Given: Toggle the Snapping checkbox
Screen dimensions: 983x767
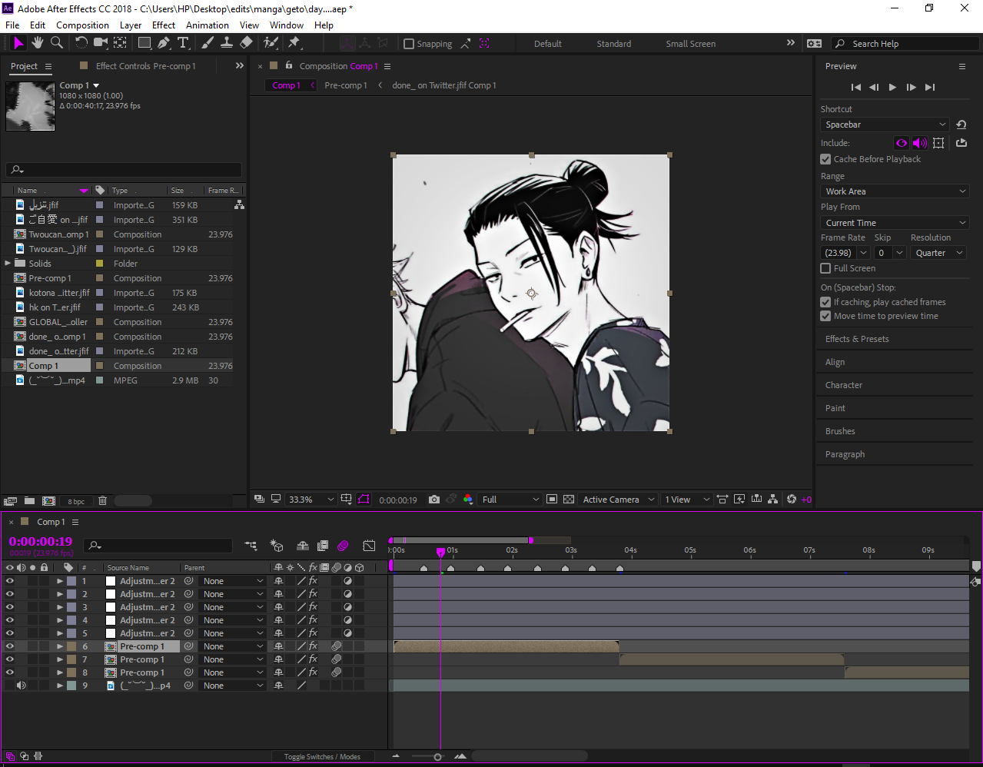Looking at the screenshot, I should [x=409, y=44].
